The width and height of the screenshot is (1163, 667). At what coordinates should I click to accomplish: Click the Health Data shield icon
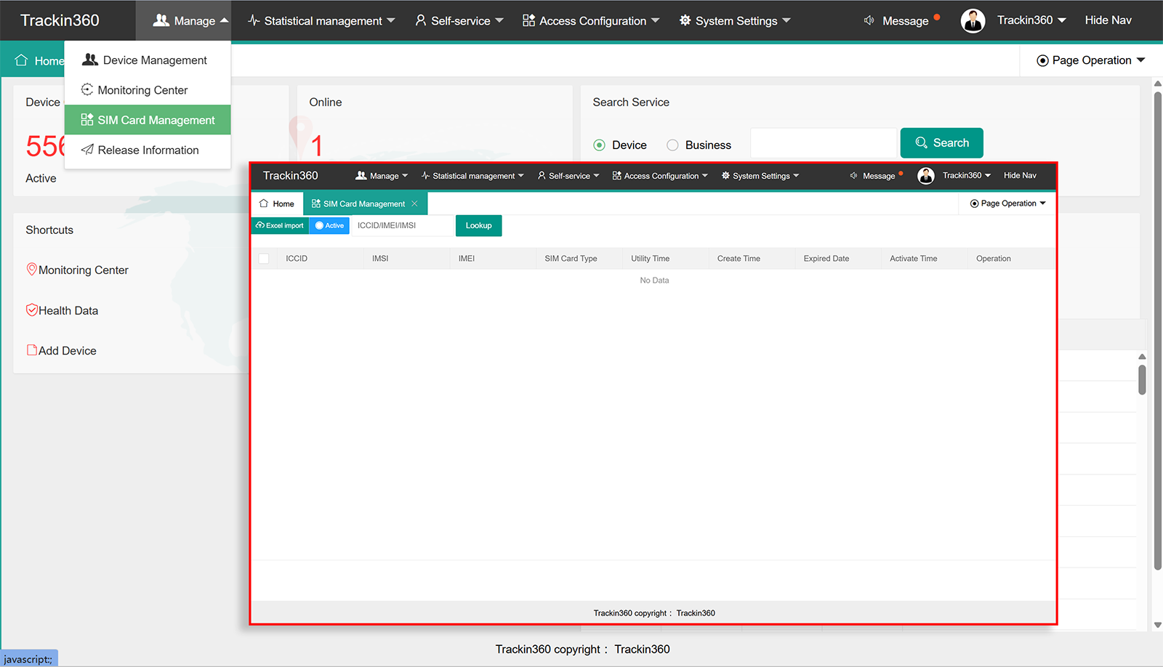[x=32, y=310]
